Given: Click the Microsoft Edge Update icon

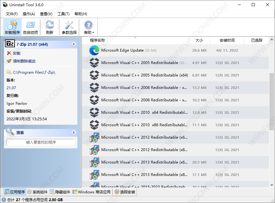Looking at the screenshot, I should tap(94, 50).
